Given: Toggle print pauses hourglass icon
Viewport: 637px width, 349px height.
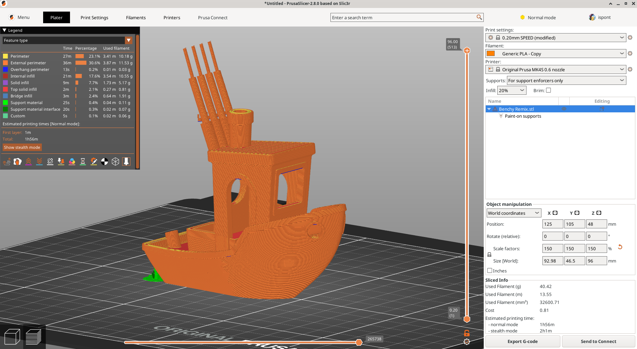Looking at the screenshot, I should 83,162.
